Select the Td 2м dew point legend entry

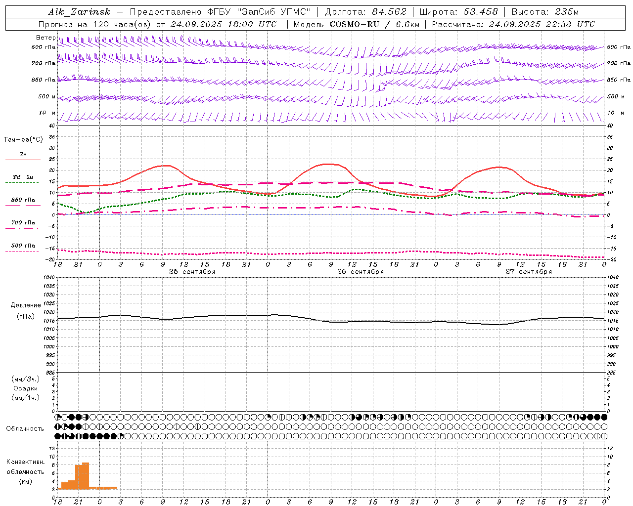pyautogui.click(x=23, y=177)
